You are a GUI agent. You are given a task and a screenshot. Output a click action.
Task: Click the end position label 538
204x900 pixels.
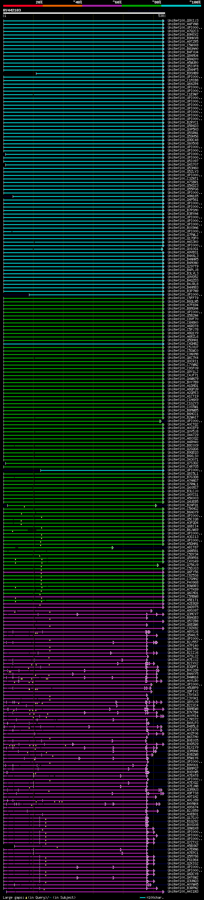coord(161,16)
